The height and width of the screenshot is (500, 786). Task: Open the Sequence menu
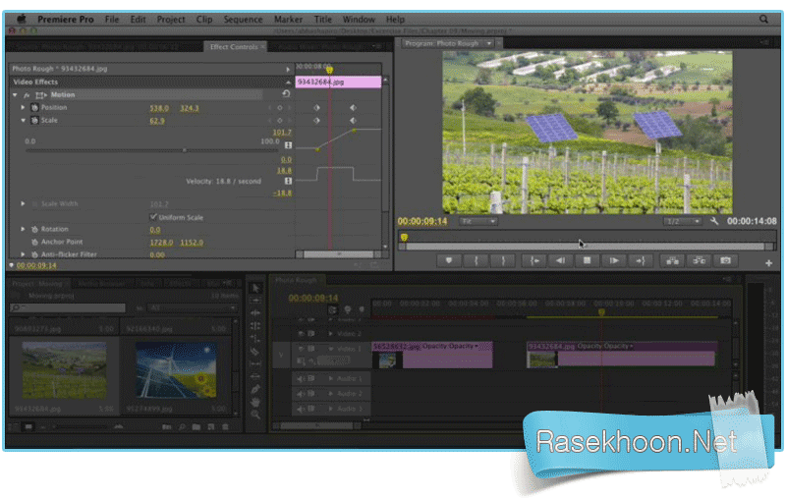click(x=243, y=19)
